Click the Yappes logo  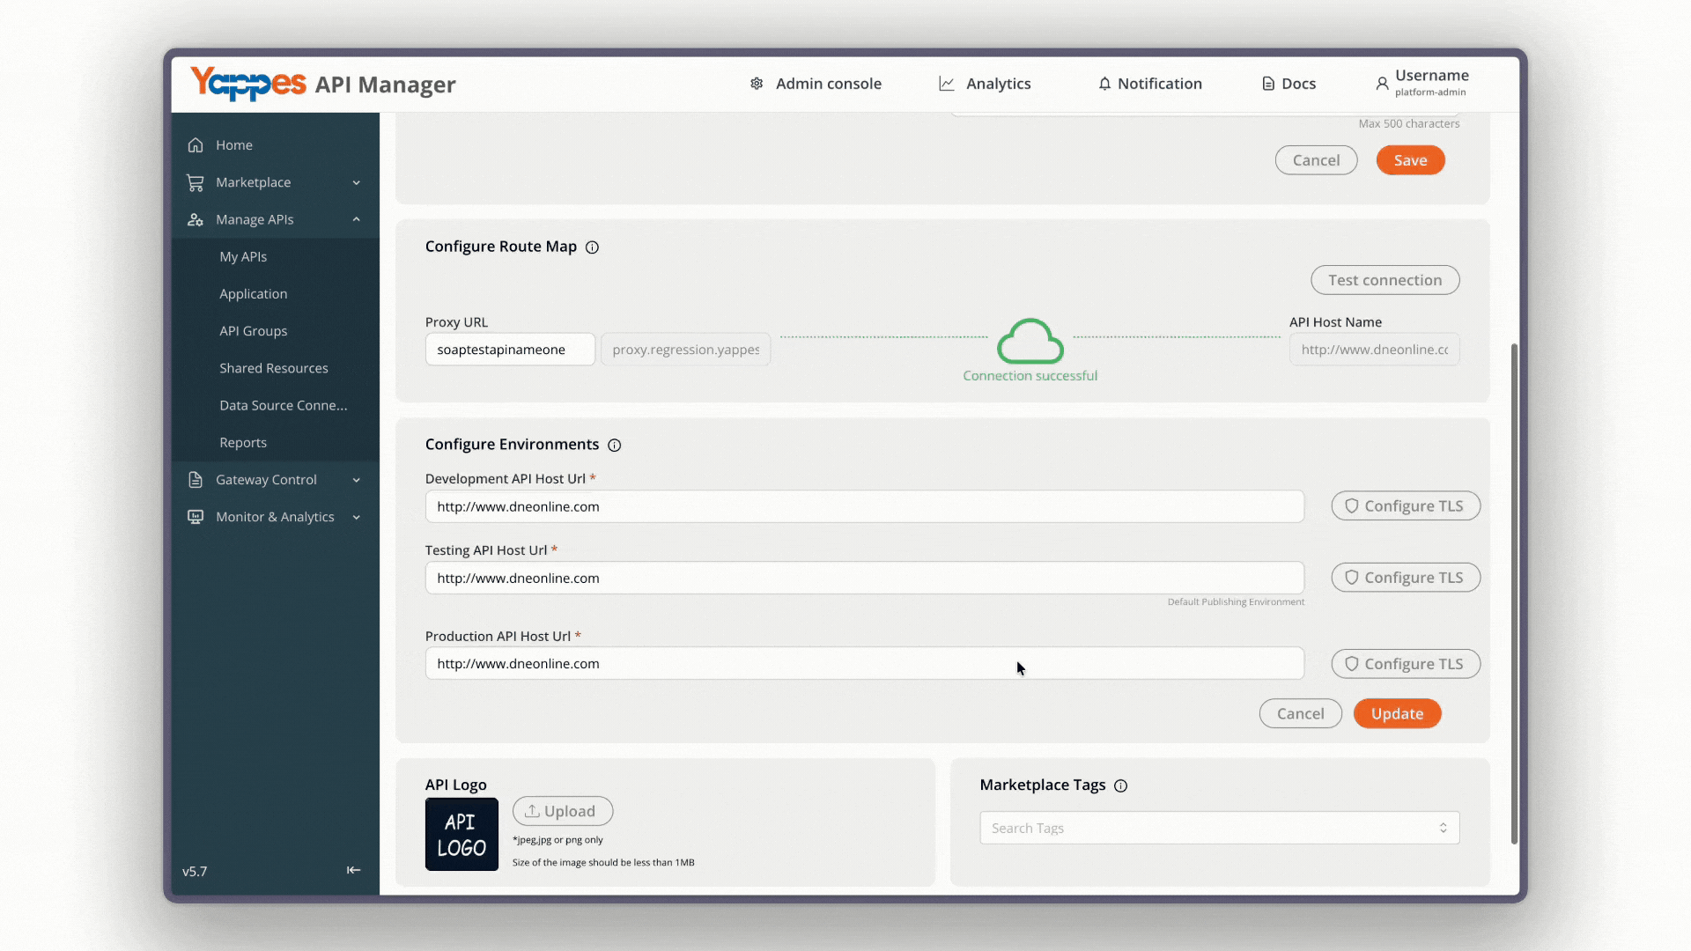tap(248, 84)
